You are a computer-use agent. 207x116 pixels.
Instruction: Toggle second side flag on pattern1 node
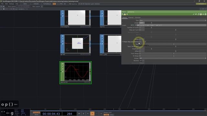(x=63, y=69)
